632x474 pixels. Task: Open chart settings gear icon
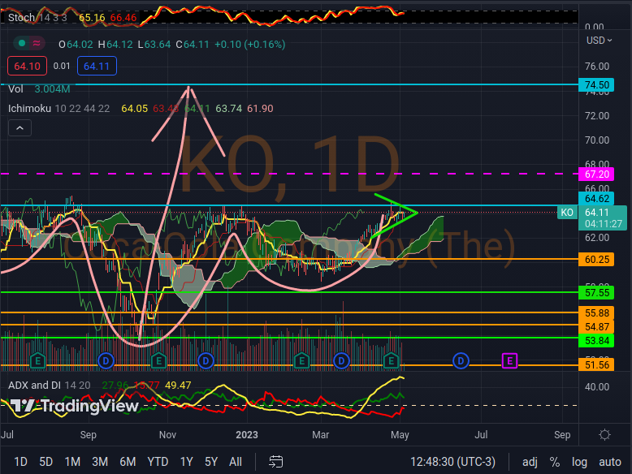pos(604,435)
